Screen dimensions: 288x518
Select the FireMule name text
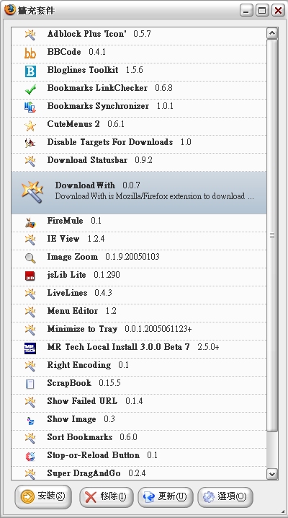[x=65, y=221]
